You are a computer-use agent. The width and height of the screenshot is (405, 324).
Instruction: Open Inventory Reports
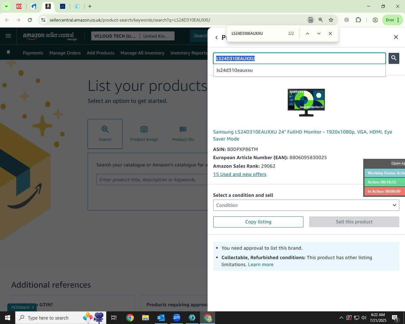click(x=189, y=53)
